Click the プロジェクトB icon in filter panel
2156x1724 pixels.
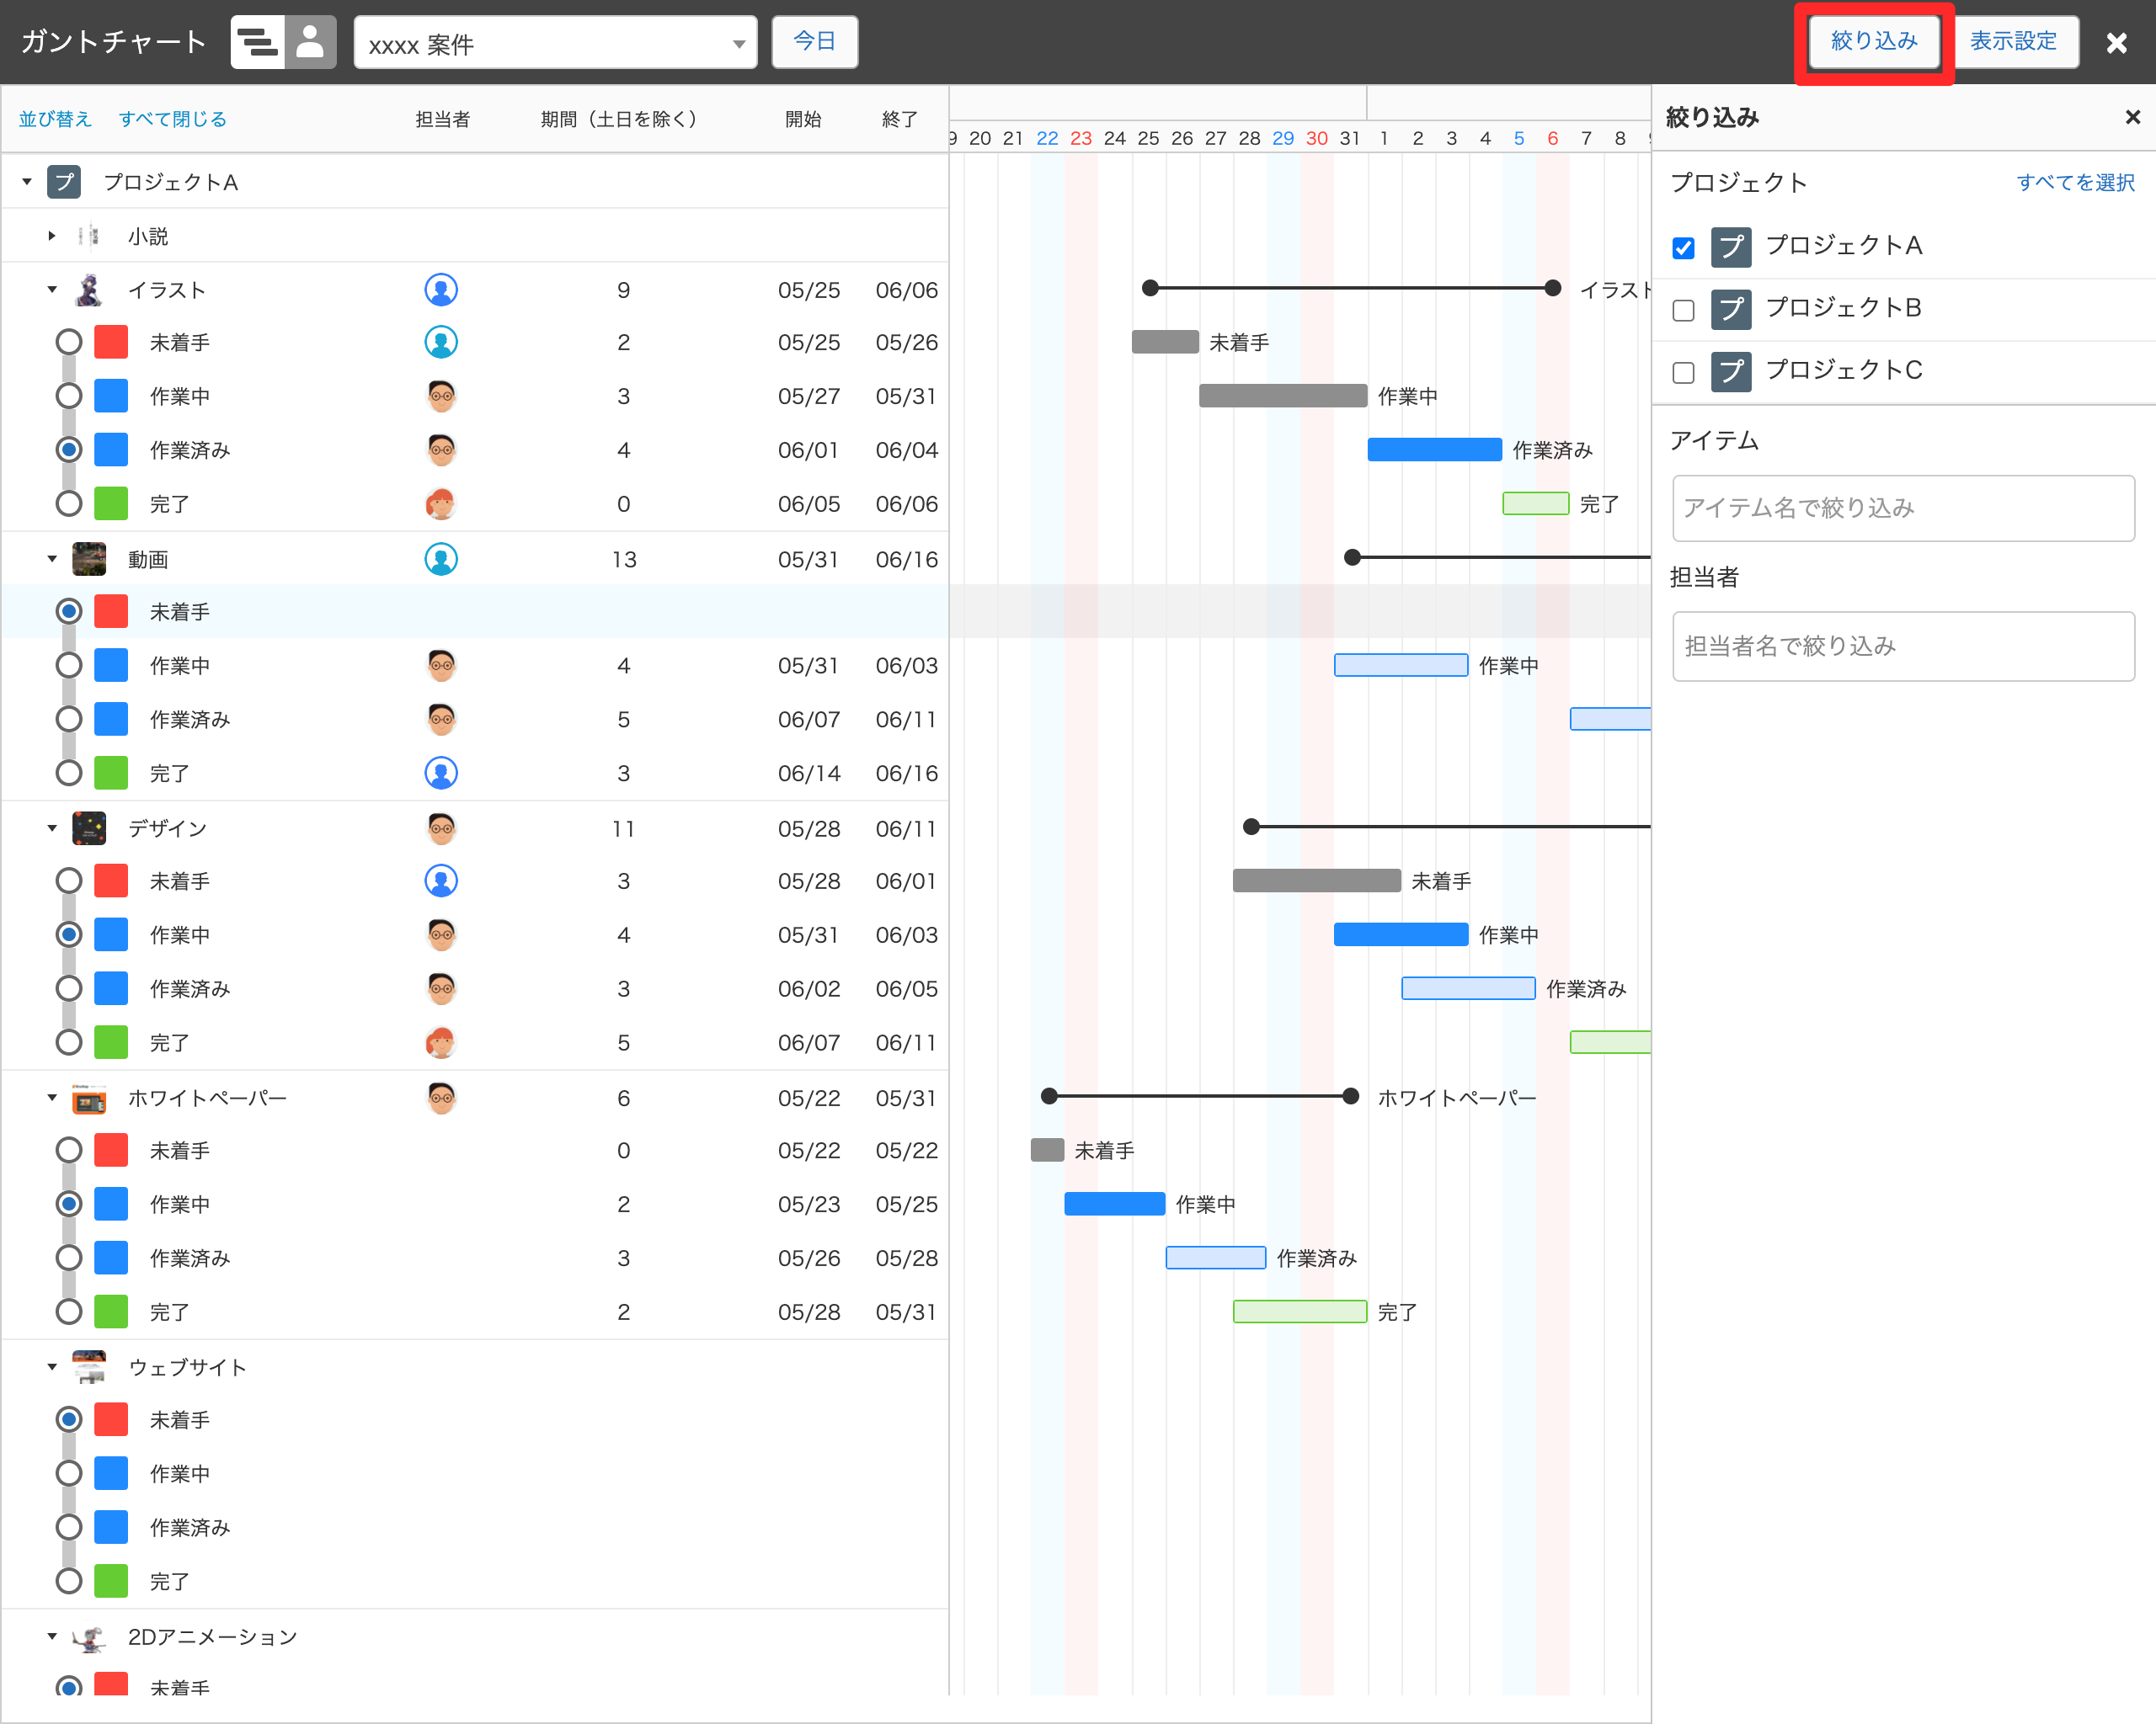(1731, 309)
